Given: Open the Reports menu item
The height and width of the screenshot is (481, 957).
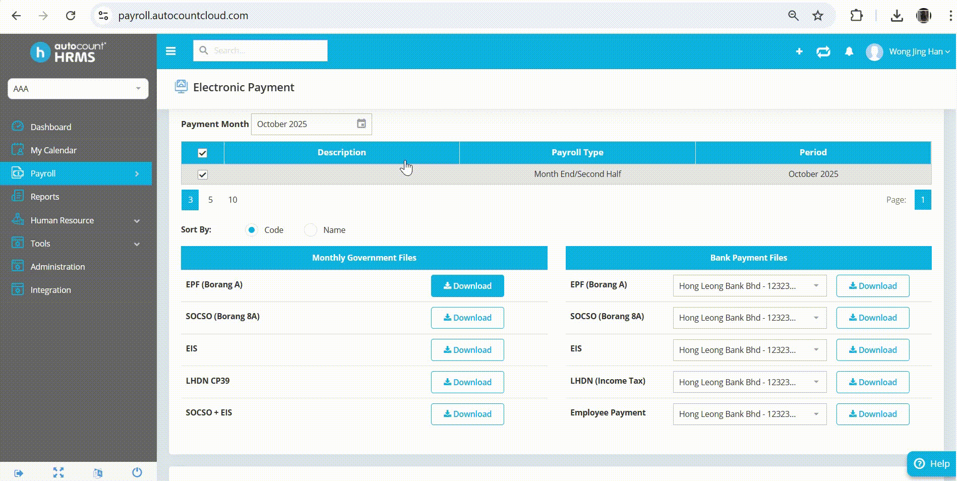Looking at the screenshot, I should click(x=45, y=197).
